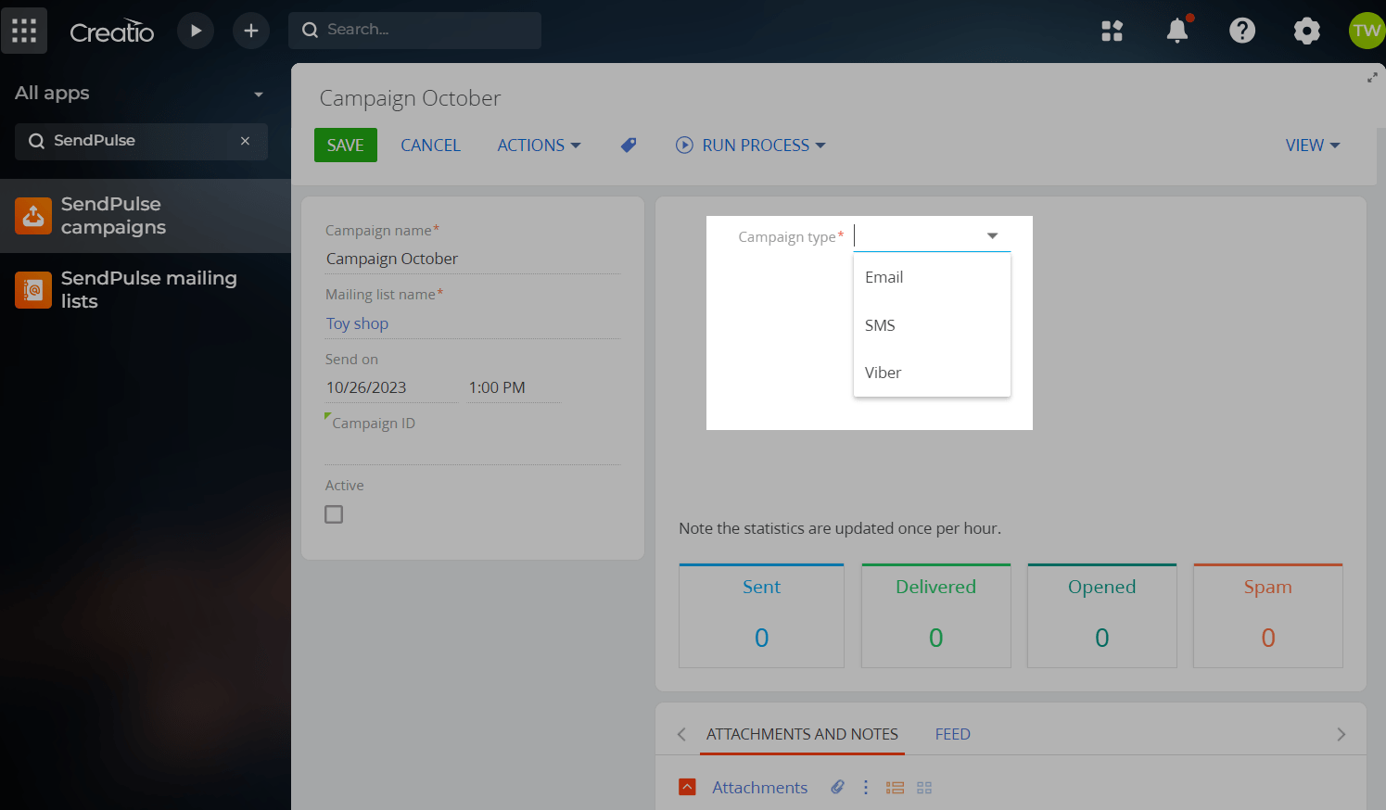Click the Send on date field
Image resolution: width=1386 pixels, height=810 pixels.
391,387
